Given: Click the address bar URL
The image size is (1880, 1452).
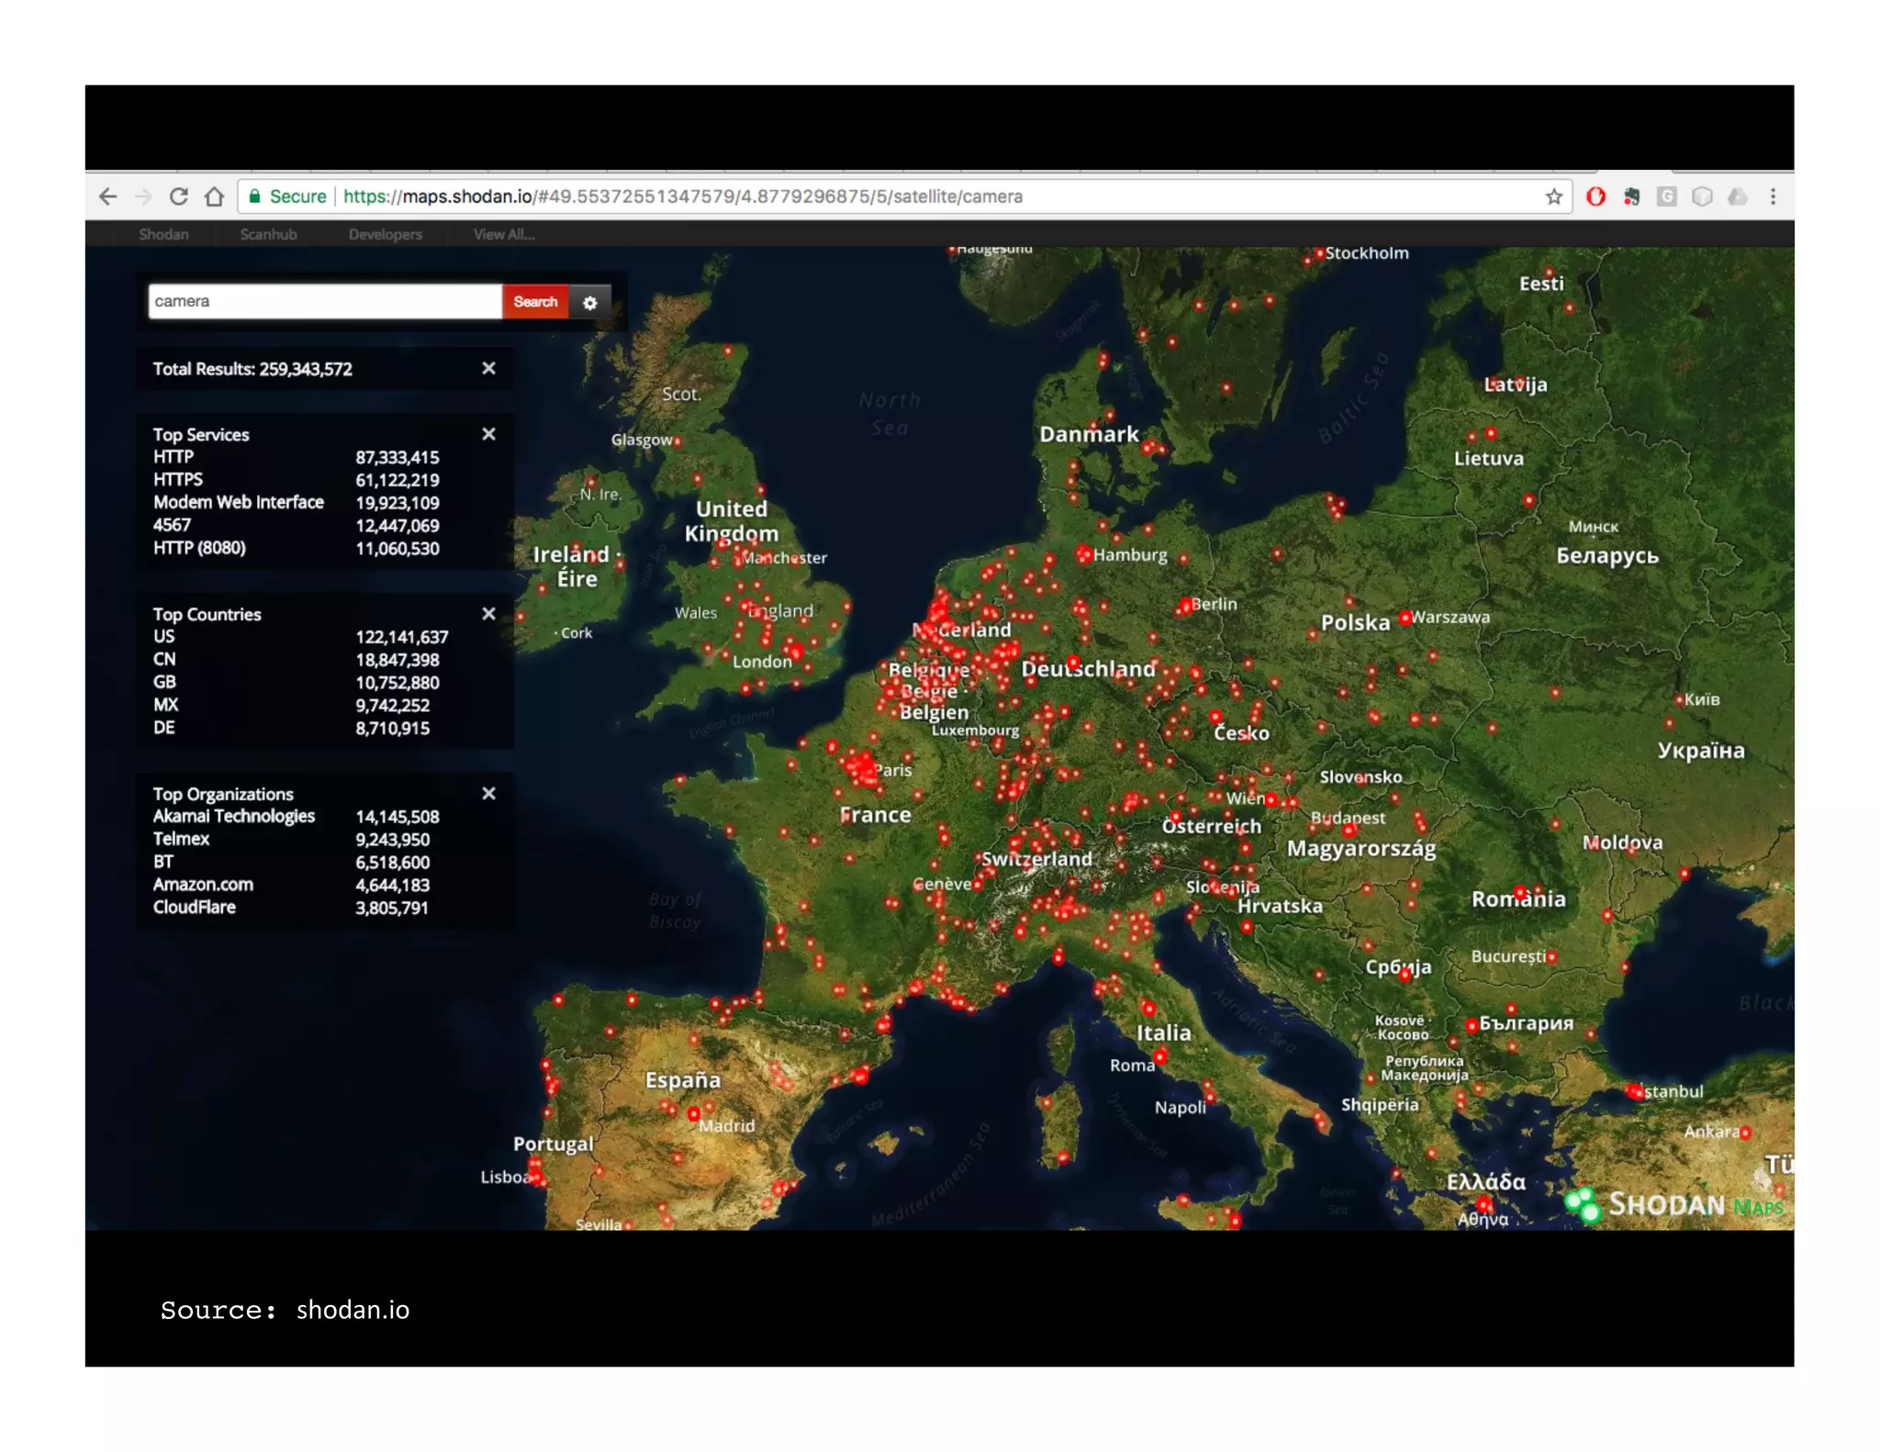Looking at the screenshot, I should pos(682,196).
